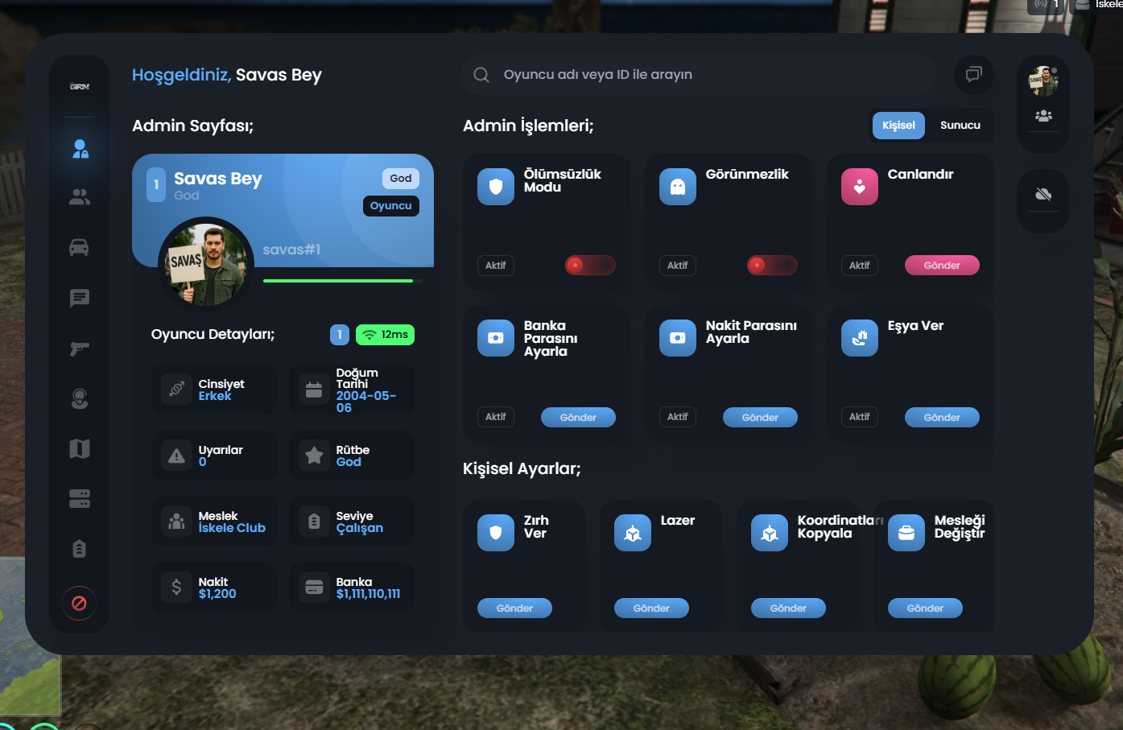The height and width of the screenshot is (730, 1123).
Task: Click Gönder under Mesleği Değiştir
Action: [925, 608]
